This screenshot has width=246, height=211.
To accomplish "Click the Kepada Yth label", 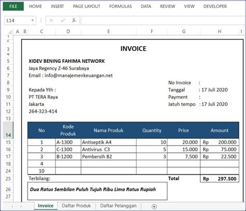I will (42, 90).
